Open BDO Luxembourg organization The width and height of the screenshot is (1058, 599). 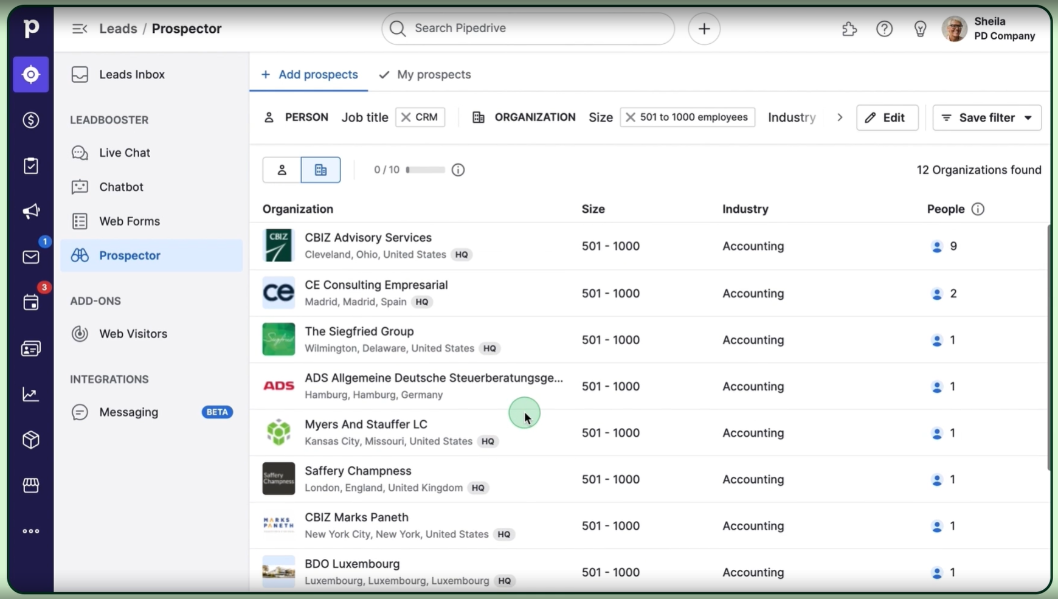[352, 564]
